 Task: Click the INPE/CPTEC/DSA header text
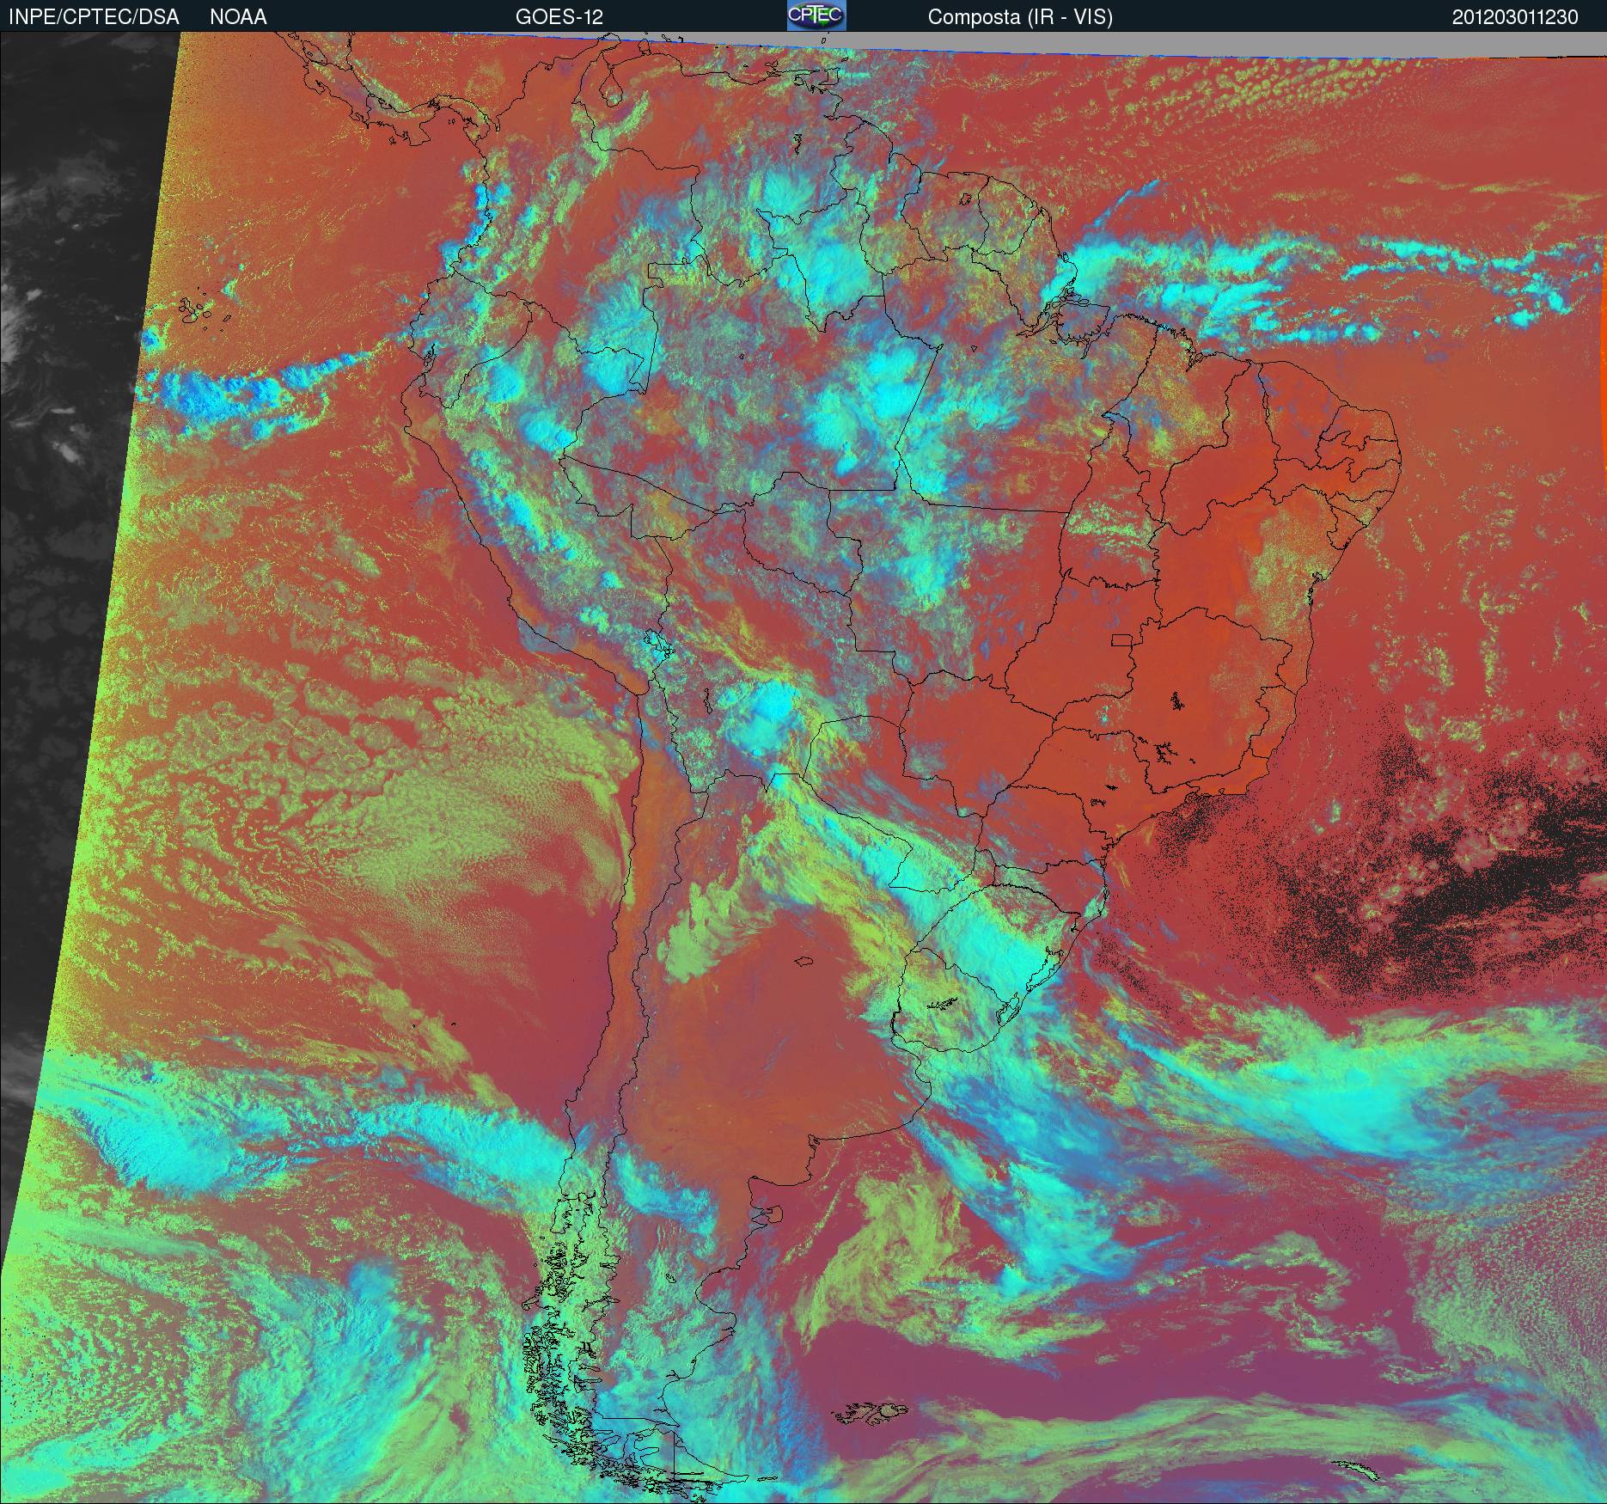(x=94, y=17)
